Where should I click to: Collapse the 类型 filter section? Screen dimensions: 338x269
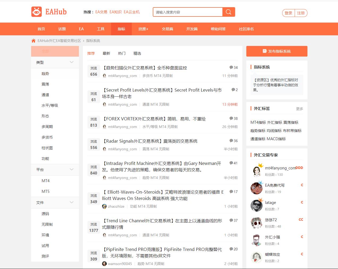click(71, 62)
